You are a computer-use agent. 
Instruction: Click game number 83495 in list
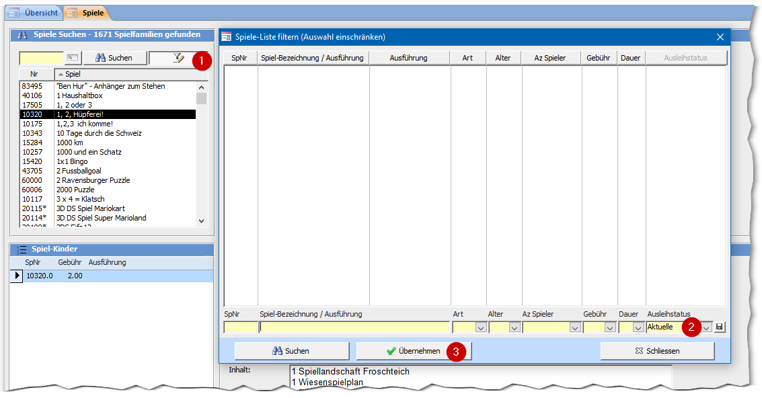click(32, 86)
